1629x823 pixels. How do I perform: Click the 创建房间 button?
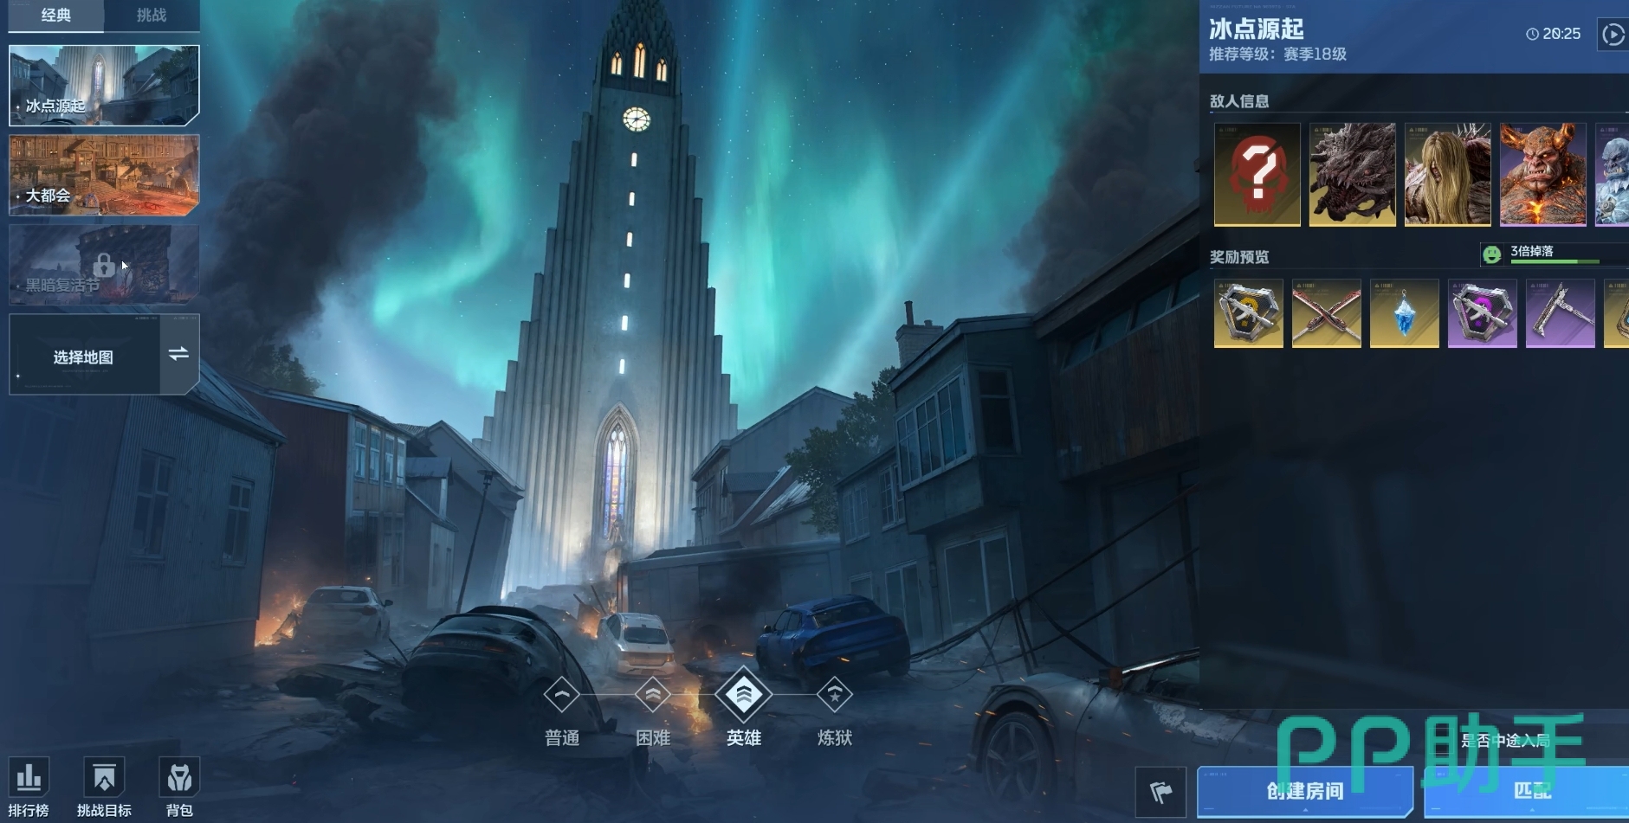click(1304, 791)
